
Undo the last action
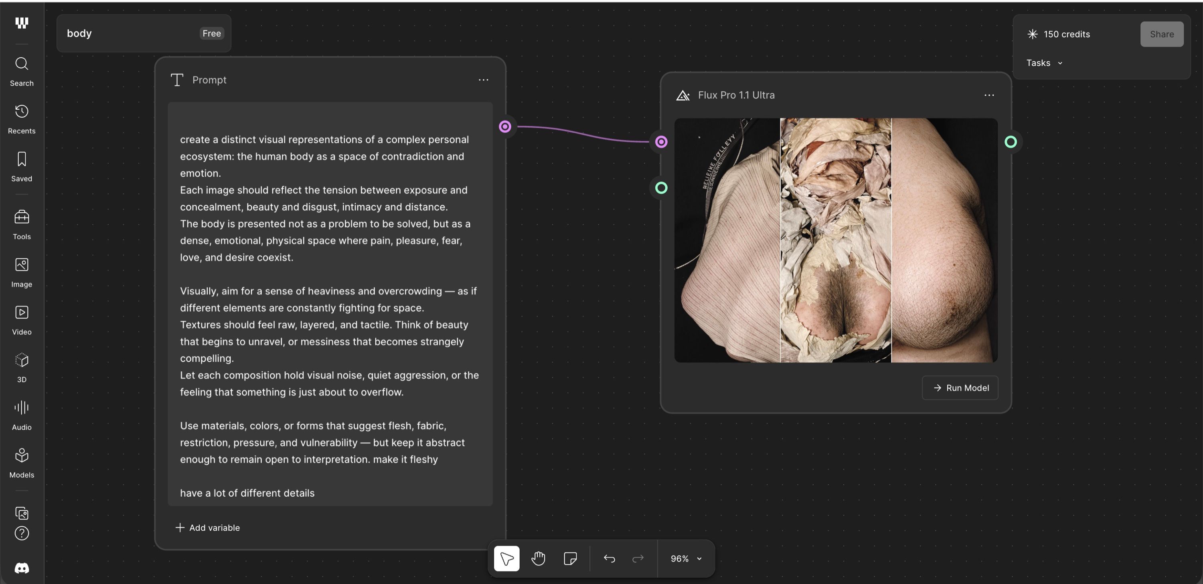point(609,558)
